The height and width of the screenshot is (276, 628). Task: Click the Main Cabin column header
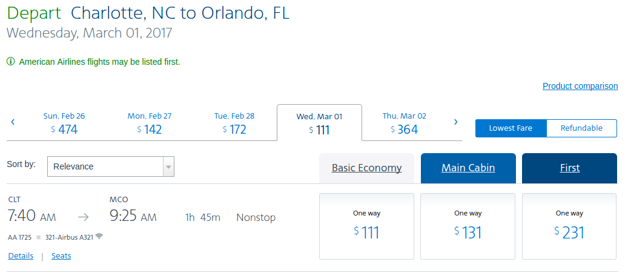[x=468, y=168]
